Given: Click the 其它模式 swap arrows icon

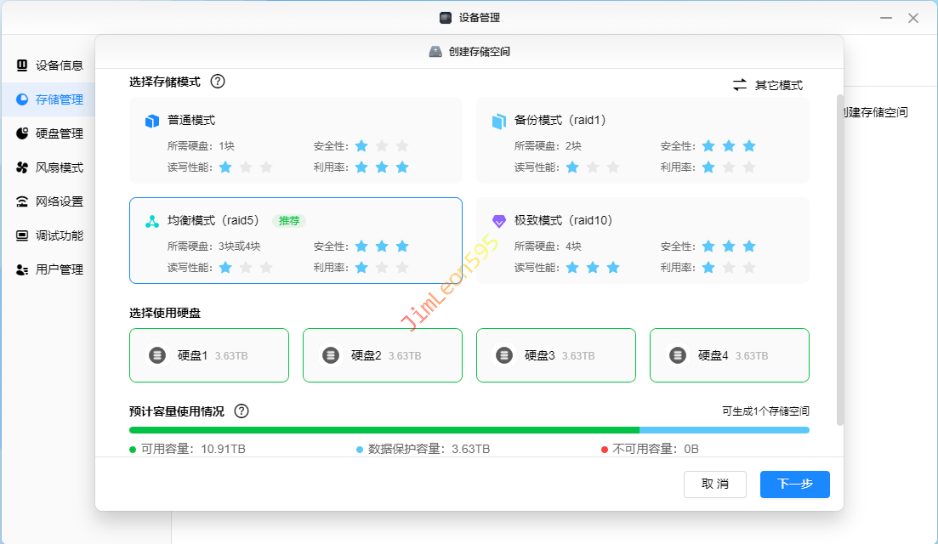Looking at the screenshot, I should point(740,85).
